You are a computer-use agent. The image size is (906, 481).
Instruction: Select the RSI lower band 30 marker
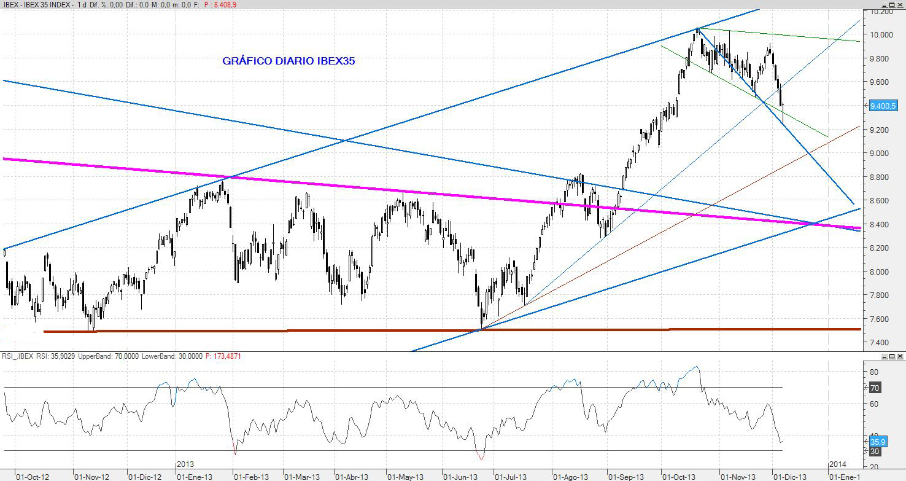coord(875,452)
